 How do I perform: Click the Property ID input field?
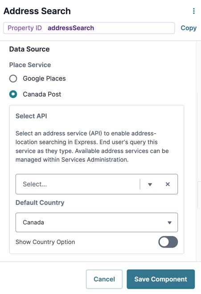[89, 28]
